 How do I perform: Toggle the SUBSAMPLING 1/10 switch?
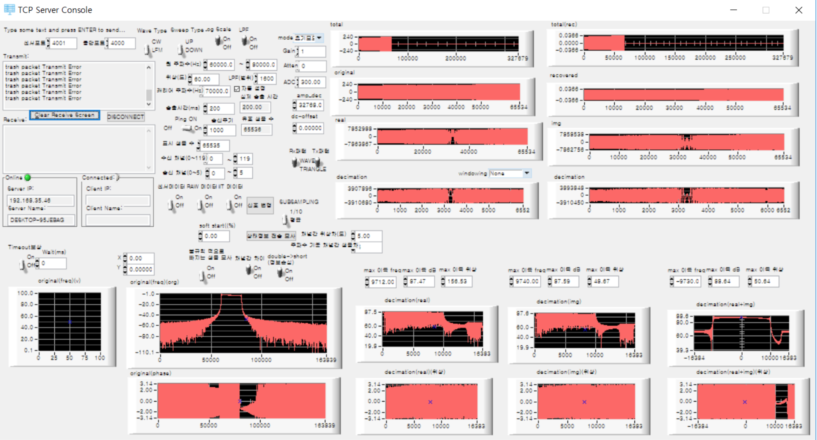point(285,220)
